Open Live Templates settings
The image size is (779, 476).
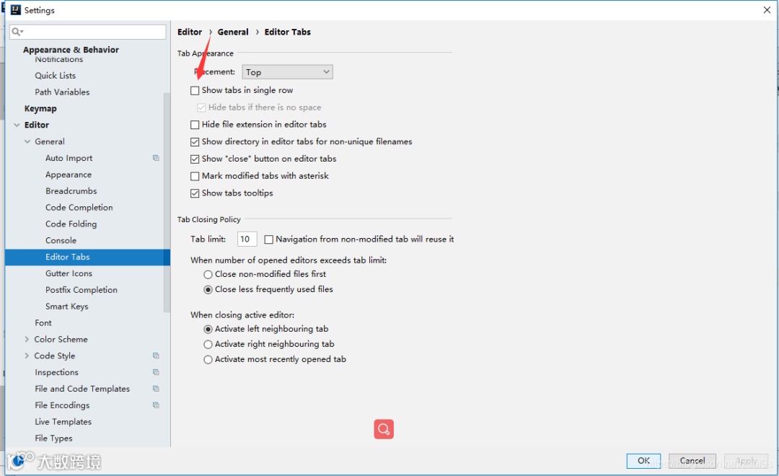63,421
